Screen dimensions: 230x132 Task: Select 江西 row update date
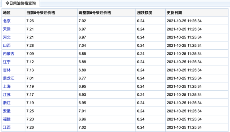point(184,127)
